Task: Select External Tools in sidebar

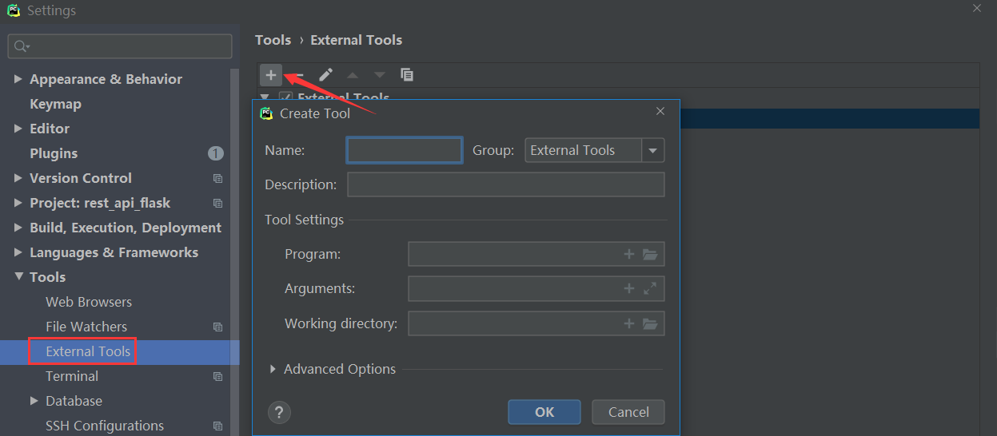Action: click(88, 351)
